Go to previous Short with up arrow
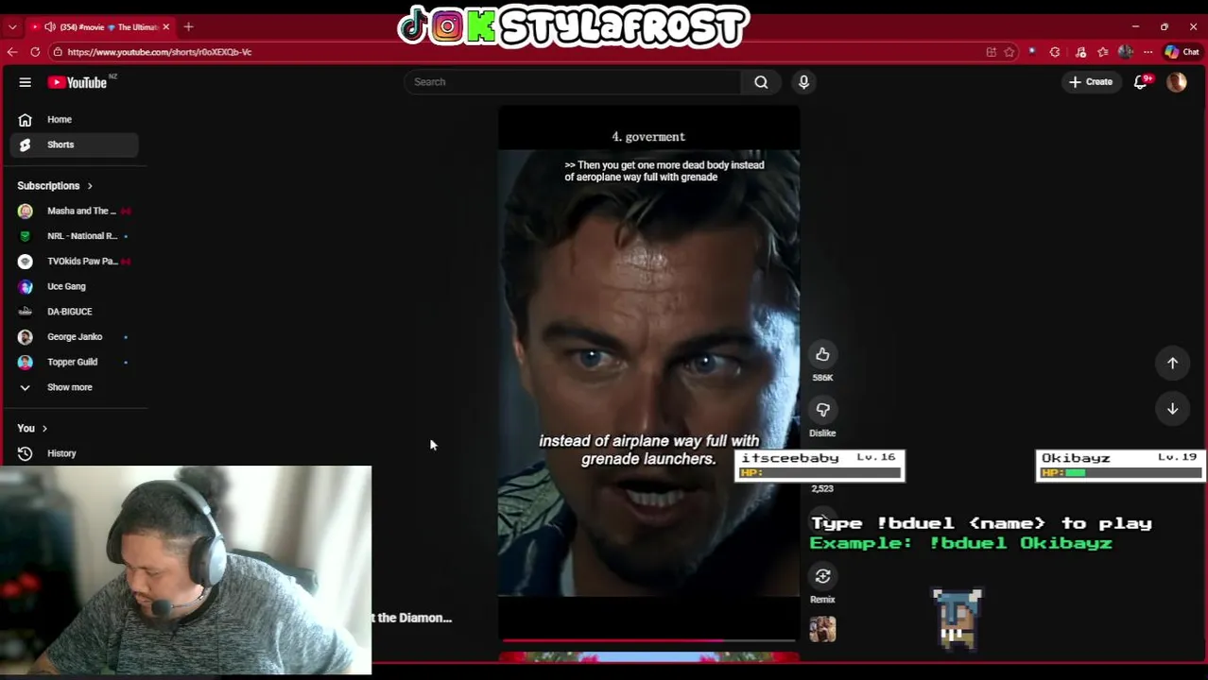Screen dimensions: 1208x680 (1172, 363)
